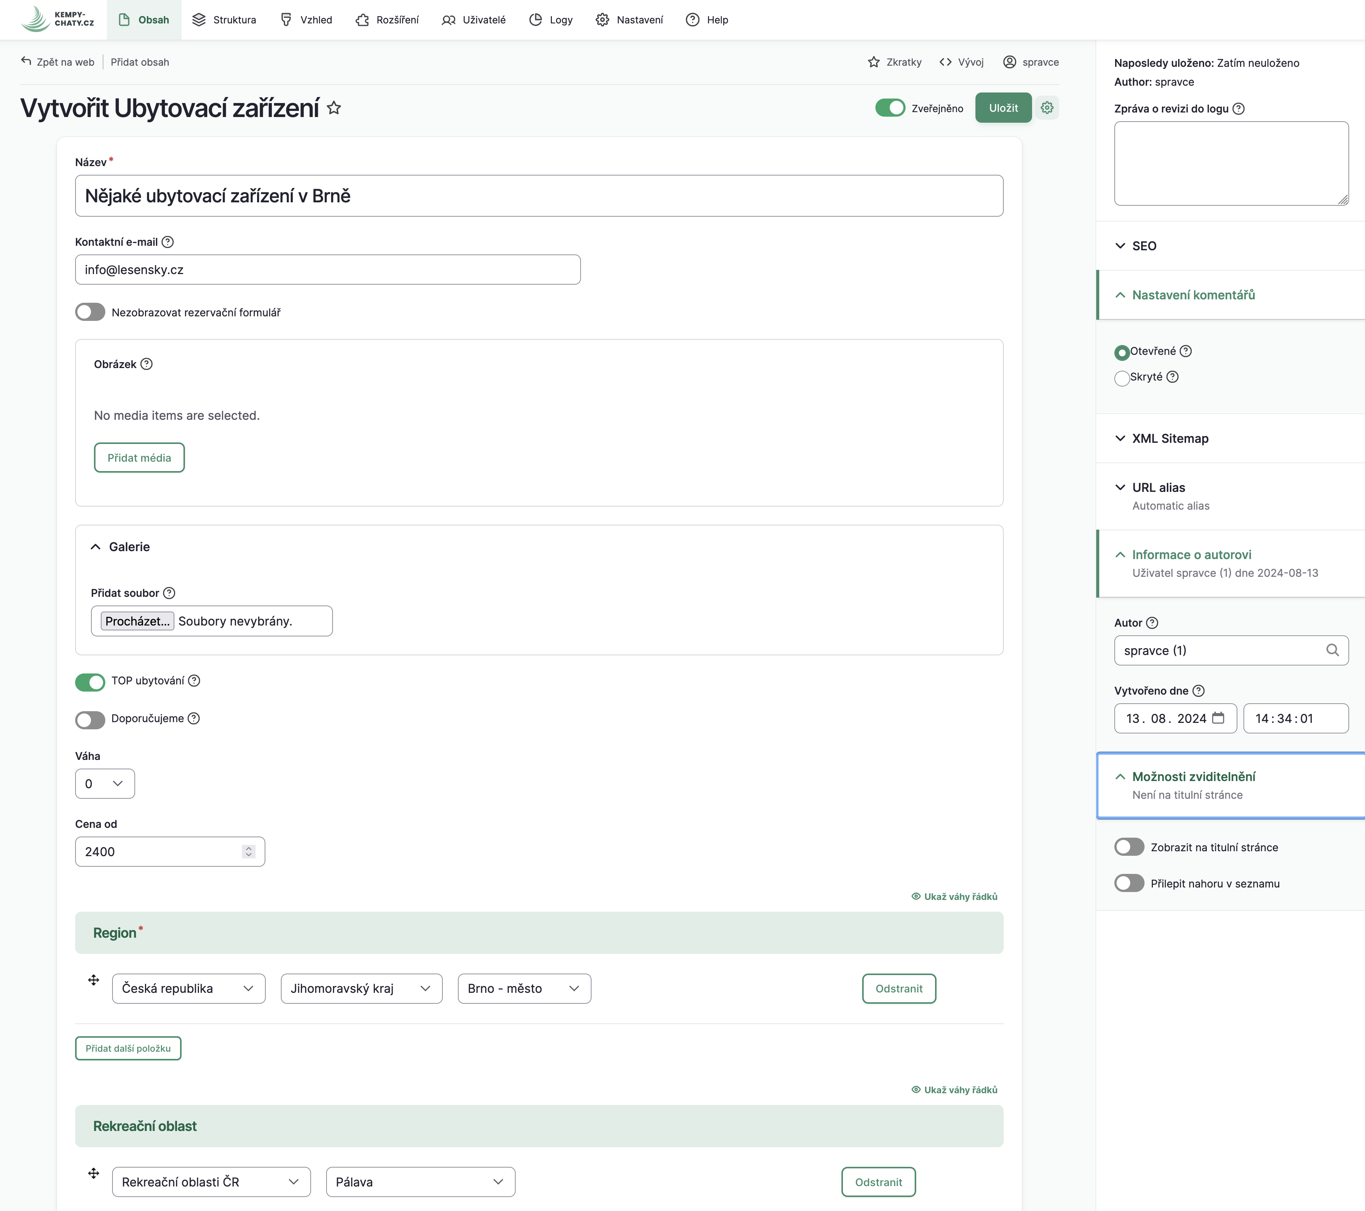Open the gear settings icon beside Uložit
Screen dimensions: 1365x1211
pyautogui.click(x=1046, y=108)
